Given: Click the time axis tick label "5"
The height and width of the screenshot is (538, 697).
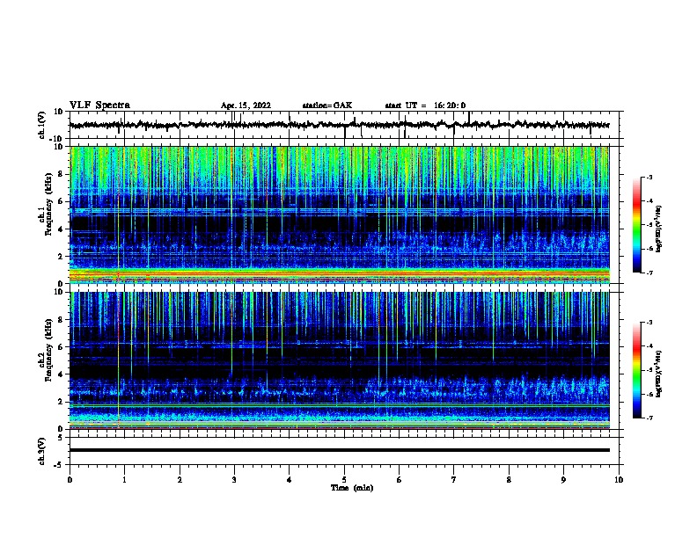Looking at the screenshot, I should coord(344,480).
